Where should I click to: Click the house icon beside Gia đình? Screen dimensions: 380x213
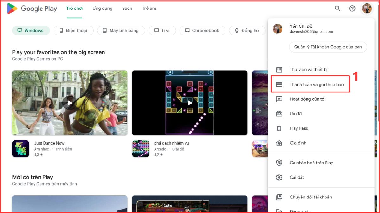279,143
